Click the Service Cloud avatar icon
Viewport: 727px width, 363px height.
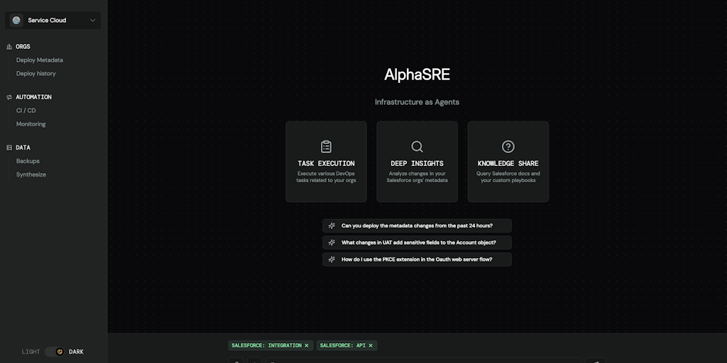tap(17, 21)
